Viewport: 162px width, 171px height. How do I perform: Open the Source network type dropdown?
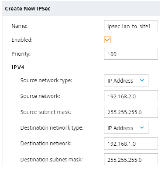pos(126,80)
